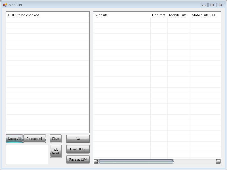Viewport: 227px width, 170px height.
Task: Click the scroll left arrow of results table
Action: [x=96, y=161]
